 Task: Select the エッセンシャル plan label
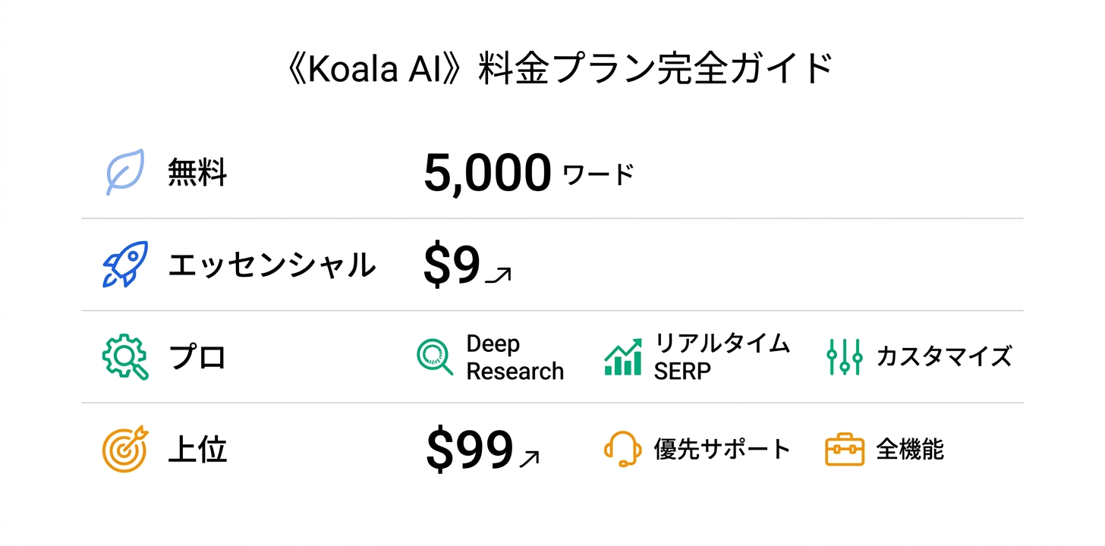272,265
